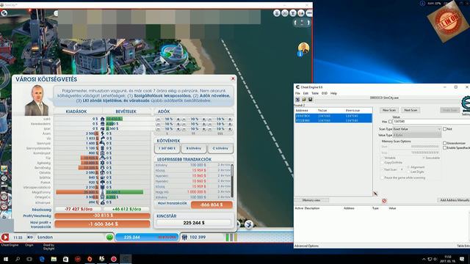The image size is (470, 264).
Task: Open the File menu in Cheat Engine
Action: [297, 93]
